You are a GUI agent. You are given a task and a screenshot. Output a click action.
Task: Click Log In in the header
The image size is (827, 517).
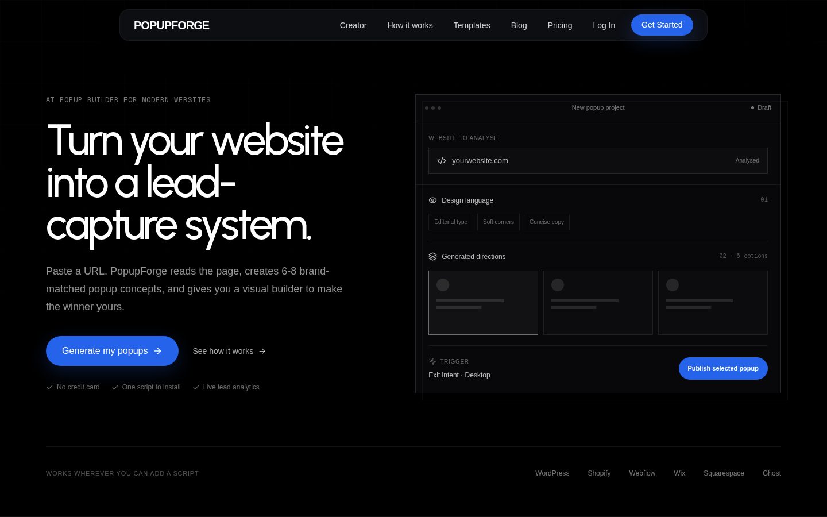pyautogui.click(x=604, y=25)
